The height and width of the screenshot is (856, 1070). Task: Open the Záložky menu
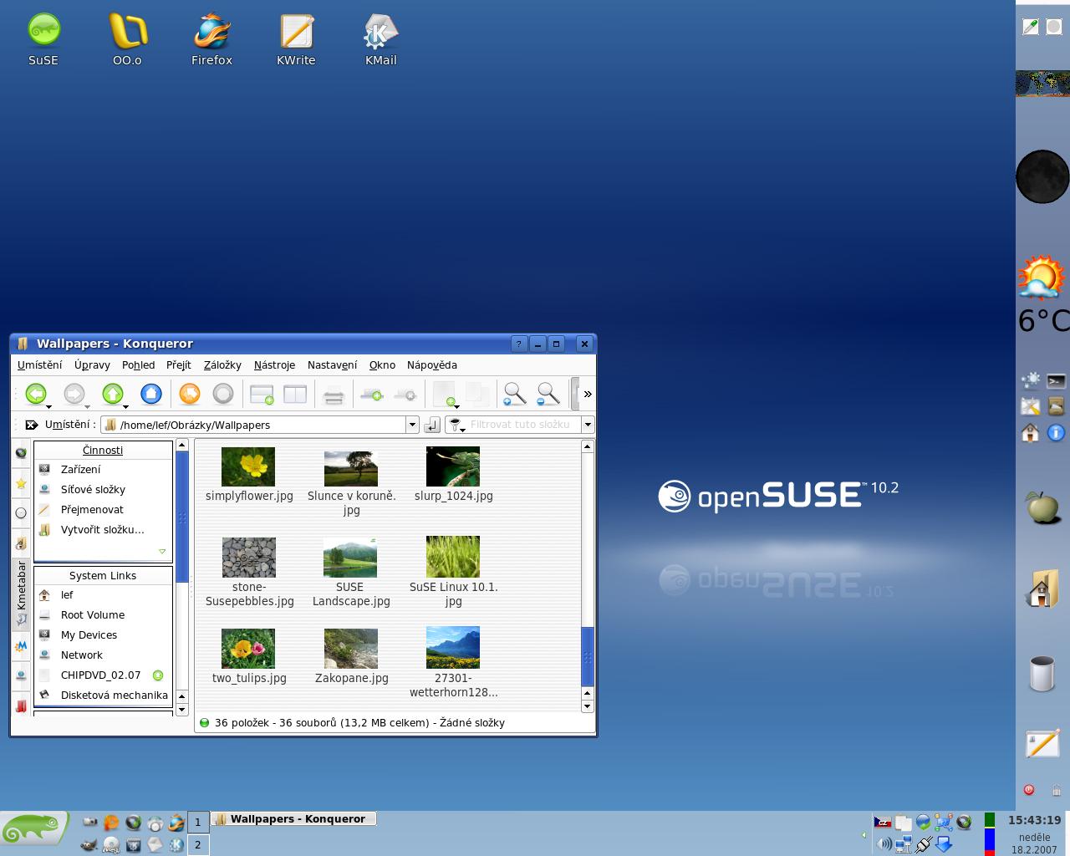click(x=222, y=364)
